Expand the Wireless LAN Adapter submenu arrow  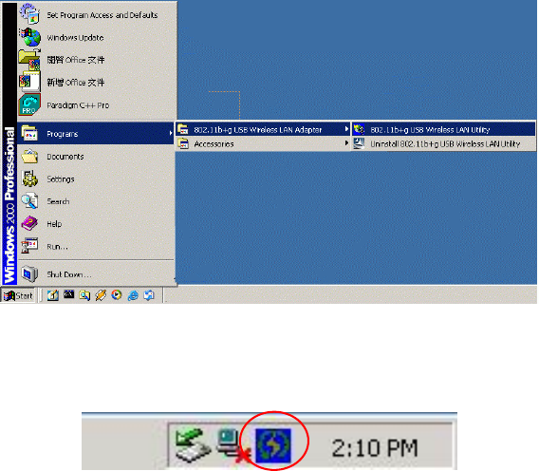click(x=346, y=129)
